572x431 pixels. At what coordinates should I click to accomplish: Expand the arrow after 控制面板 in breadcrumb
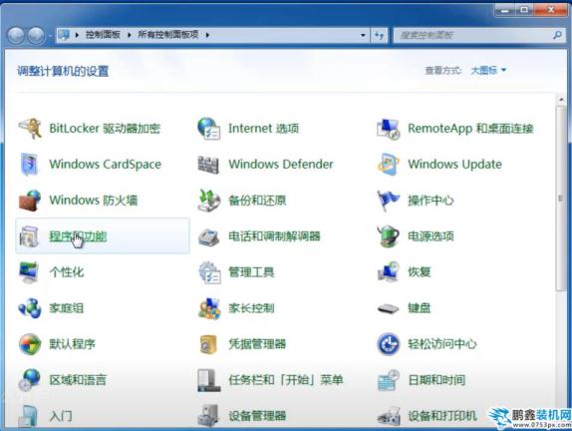[x=130, y=35]
